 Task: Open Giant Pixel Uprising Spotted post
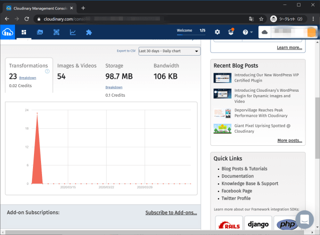262,128
